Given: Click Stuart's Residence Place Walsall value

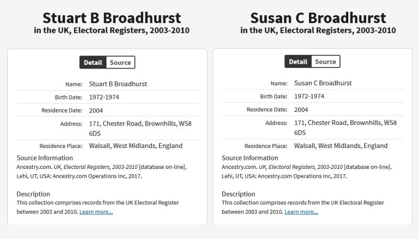Looking at the screenshot, I should pyautogui.click(x=136, y=146).
